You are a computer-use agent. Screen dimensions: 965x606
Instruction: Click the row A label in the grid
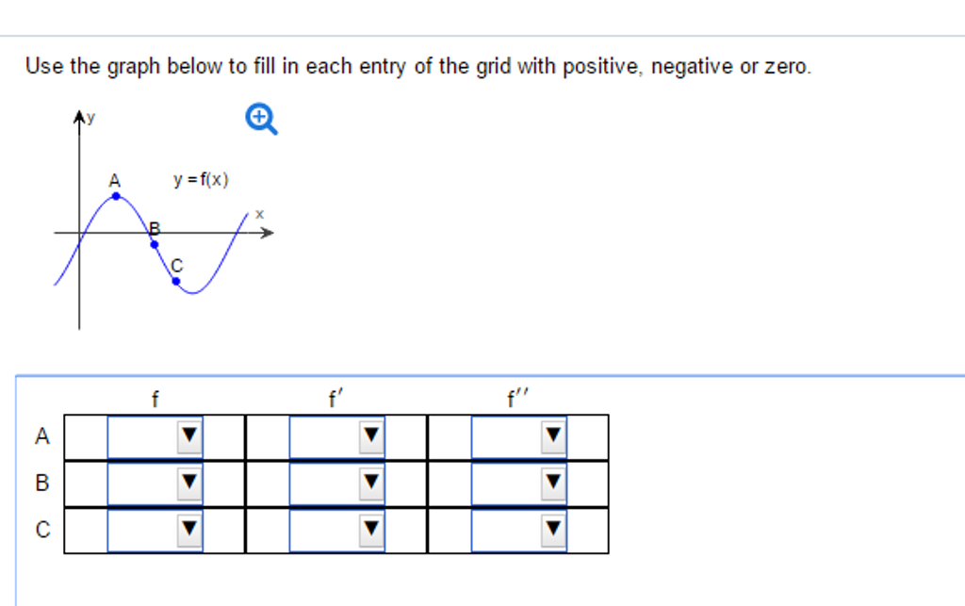(x=41, y=436)
